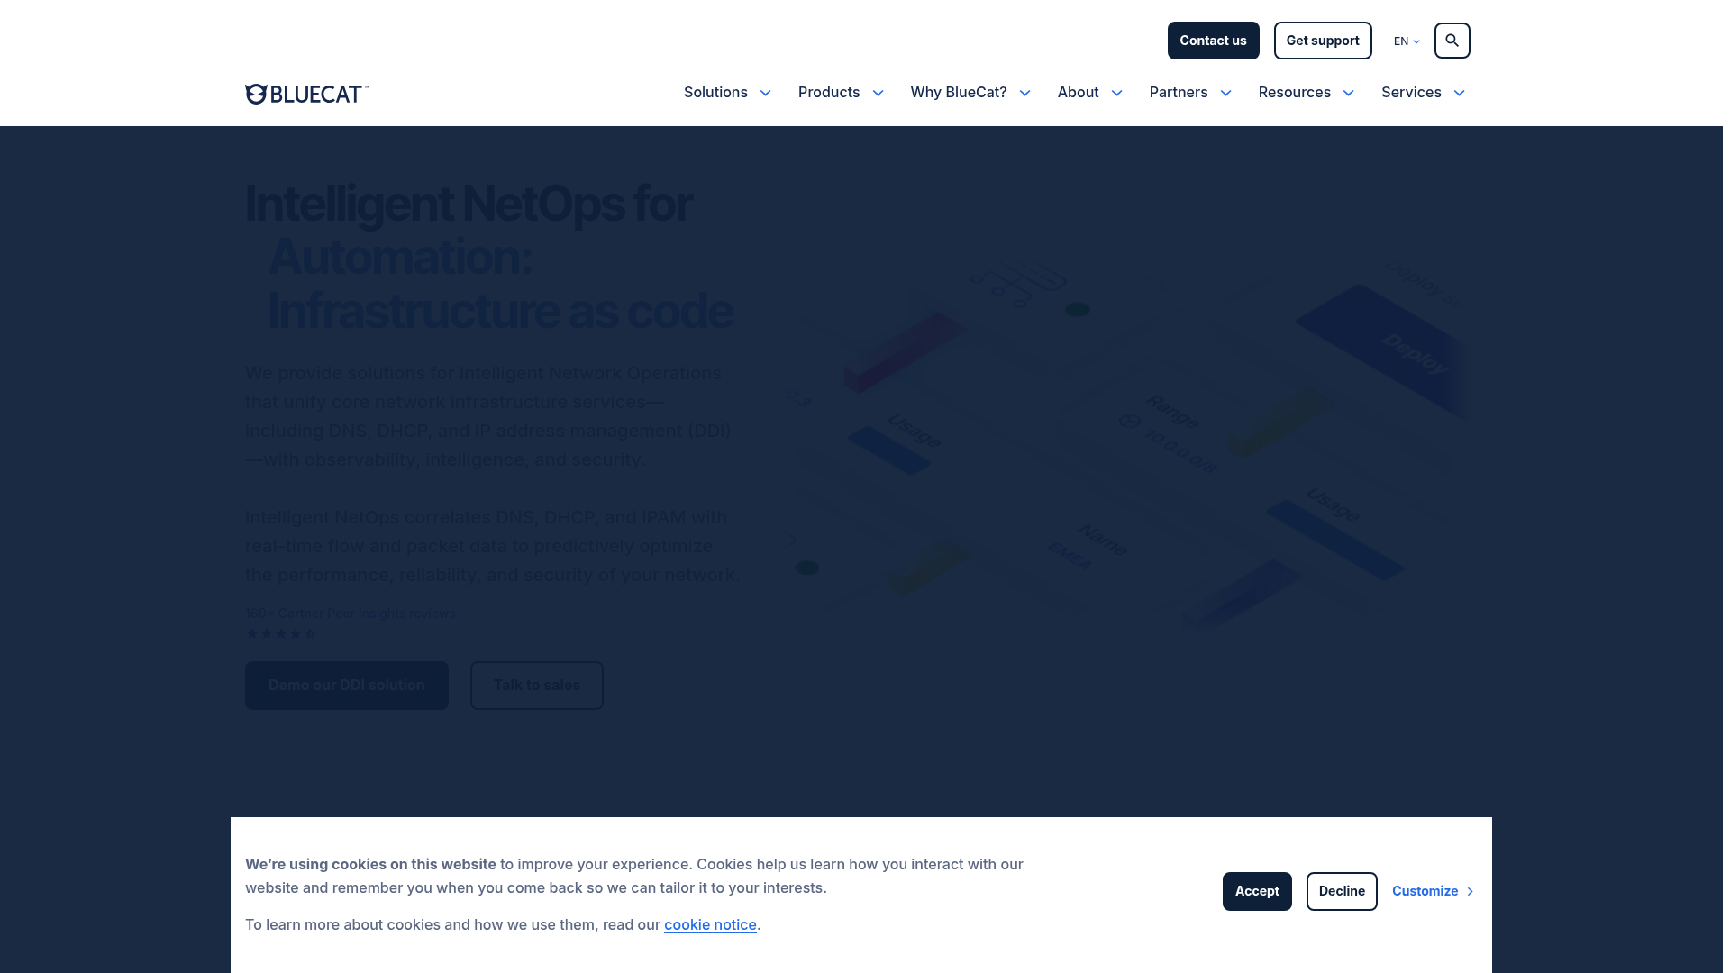Click the chevron beside Solutions
1730x973 pixels.
tap(766, 93)
